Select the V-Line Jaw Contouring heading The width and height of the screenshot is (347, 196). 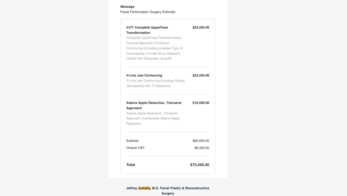coord(144,75)
